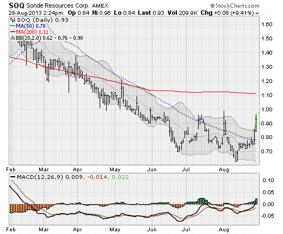Screen dimensions: 283x234
Task: Click the Jun label under the price chart
Action: [152, 170]
